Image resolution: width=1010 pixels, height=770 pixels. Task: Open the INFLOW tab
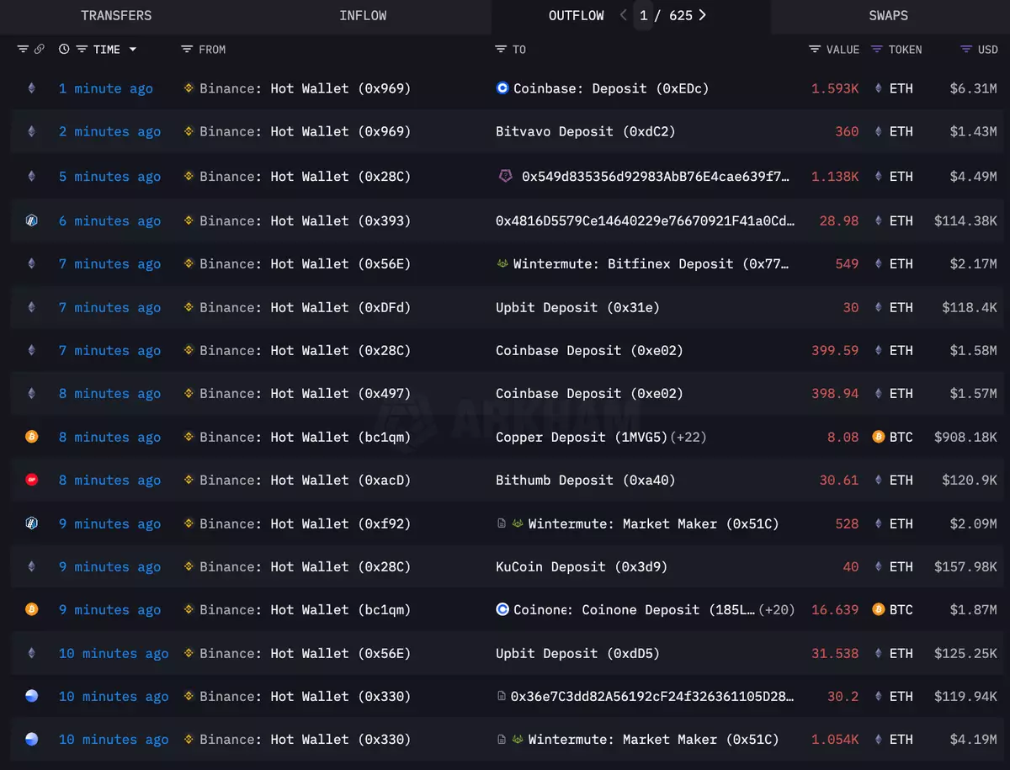coord(364,15)
